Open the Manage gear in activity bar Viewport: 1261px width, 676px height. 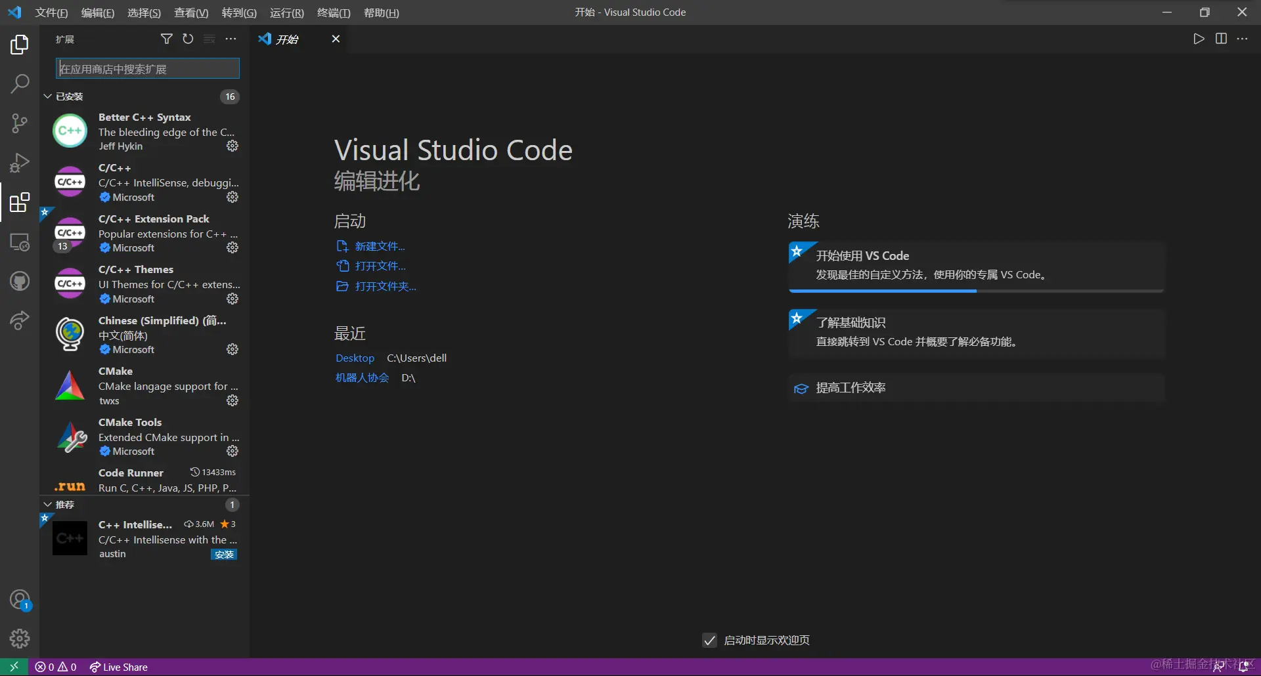20,639
